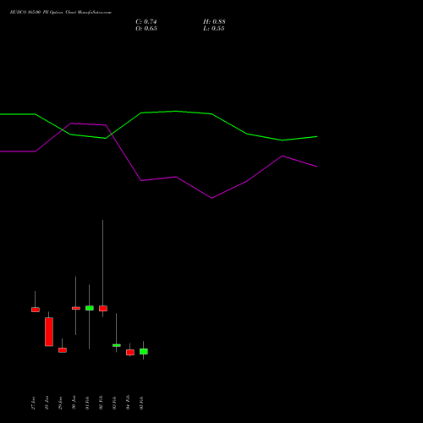Click the "04 Feb" axis label
Viewport: 423px width, 423px height.
point(128,403)
